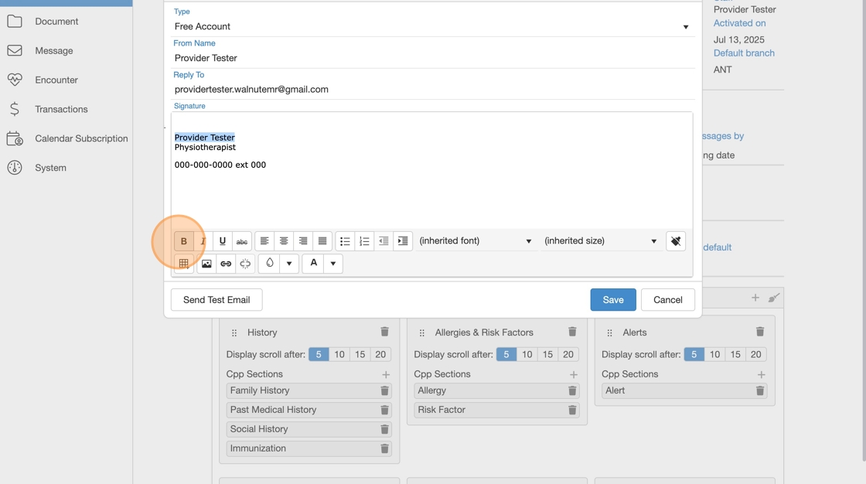
Task: Set Allergies display scroll to 15
Action: coord(547,354)
